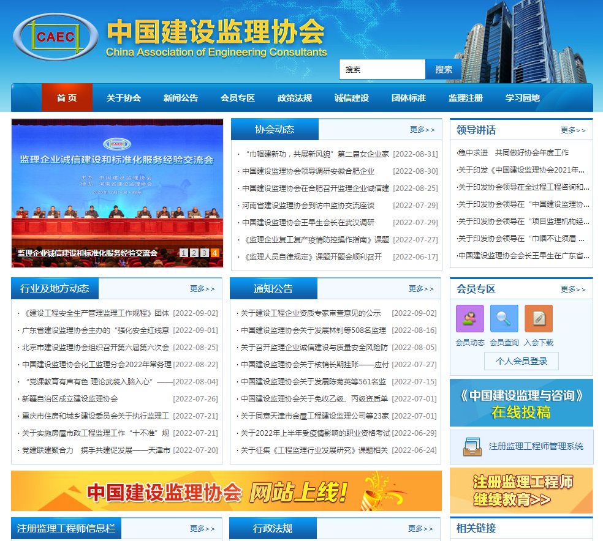Image resolution: width=603 pixels, height=541 pixels.
Task: Click the 入会下载 text label
Action: (x=539, y=343)
